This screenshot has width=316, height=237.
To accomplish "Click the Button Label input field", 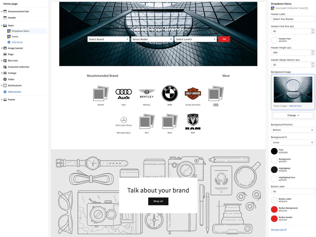I will 293,191.
